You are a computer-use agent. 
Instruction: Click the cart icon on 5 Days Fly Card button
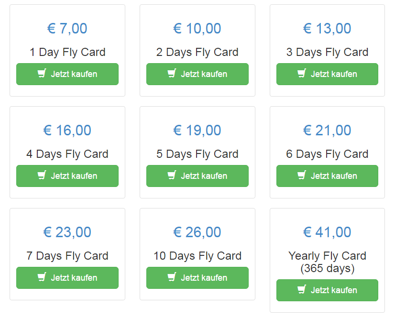(x=172, y=176)
